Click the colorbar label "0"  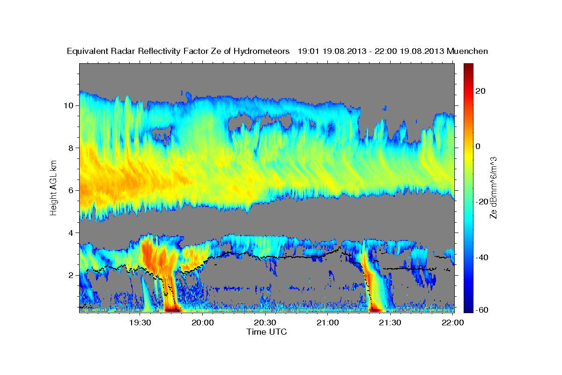click(479, 146)
